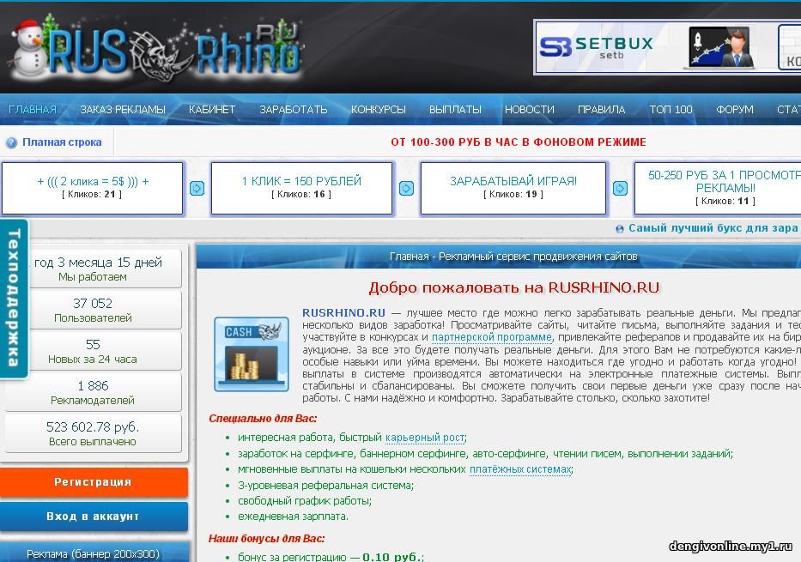Click the small blue icon beside 'Самый лучший букс'
The image size is (801, 562).
(620, 229)
